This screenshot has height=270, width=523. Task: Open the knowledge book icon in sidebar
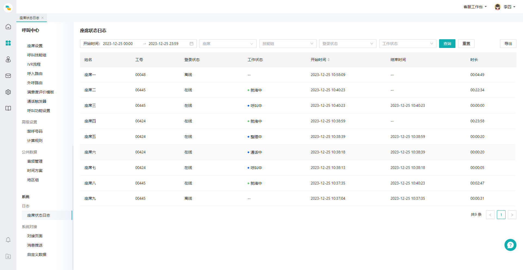[8, 108]
